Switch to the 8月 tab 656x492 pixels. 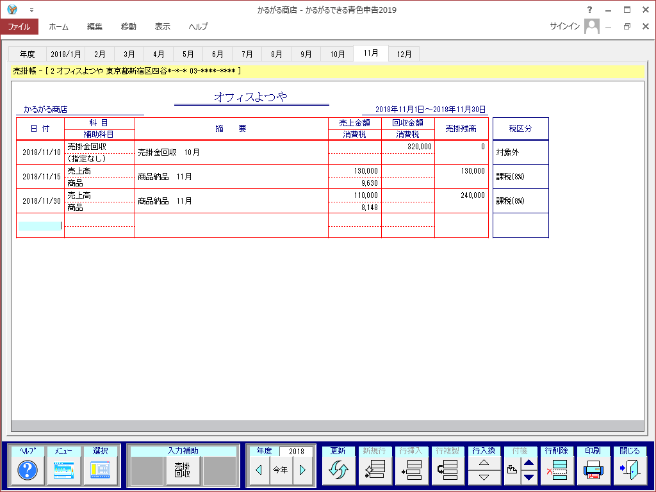pos(277,54)
